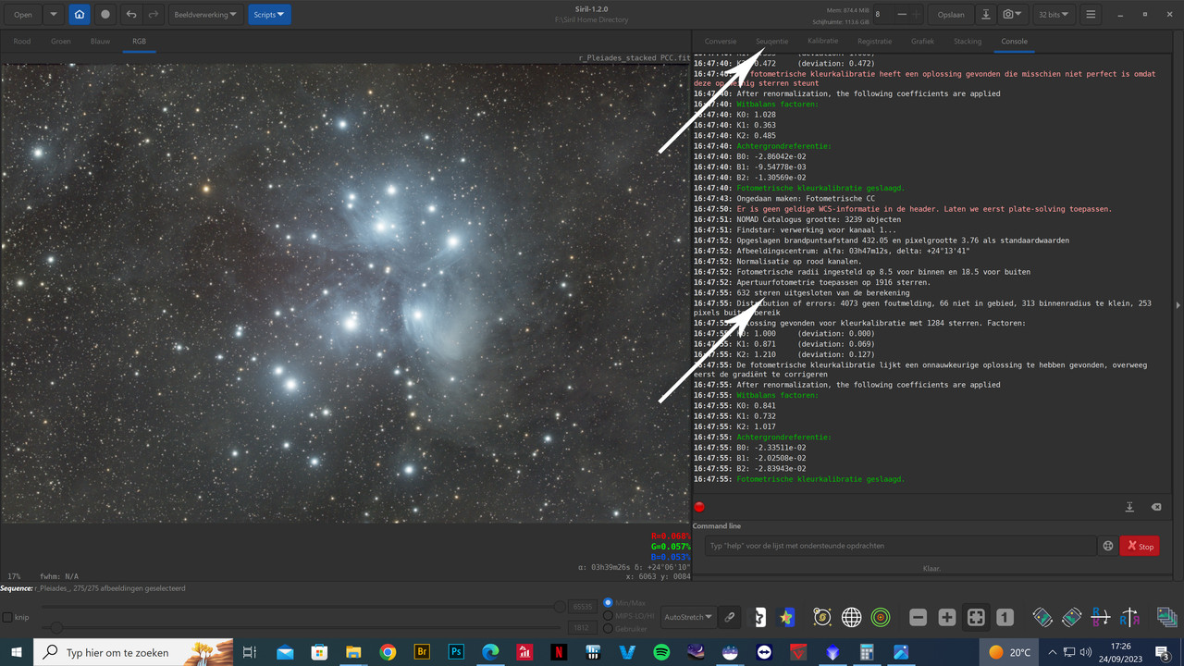Save the console log to file
Screen dimensions: 1184x666
[1129, 507]
